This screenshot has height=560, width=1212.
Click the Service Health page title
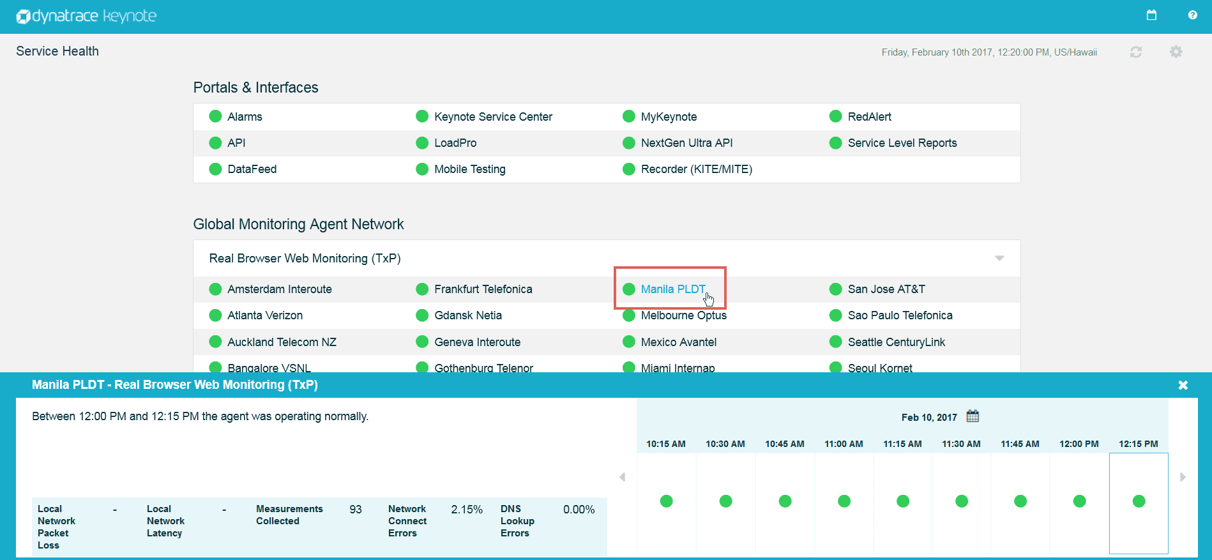pos(57,51)
